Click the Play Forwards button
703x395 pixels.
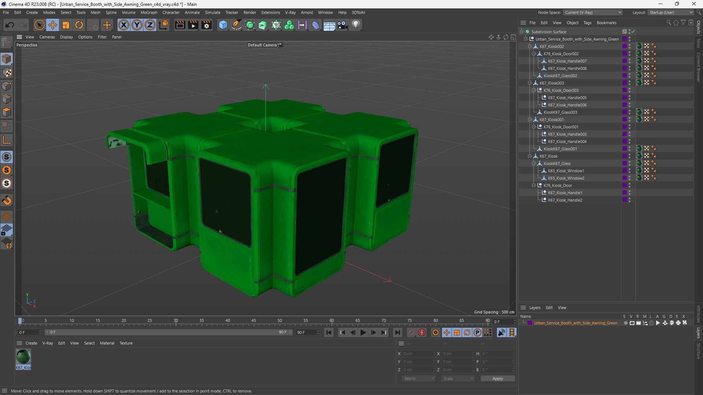(x=363, y=332)
